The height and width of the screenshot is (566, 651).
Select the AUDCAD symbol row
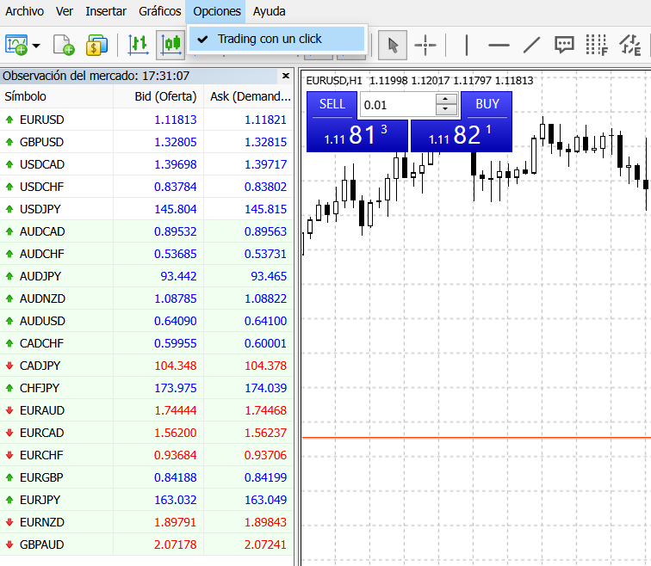(x=147, y=231)
